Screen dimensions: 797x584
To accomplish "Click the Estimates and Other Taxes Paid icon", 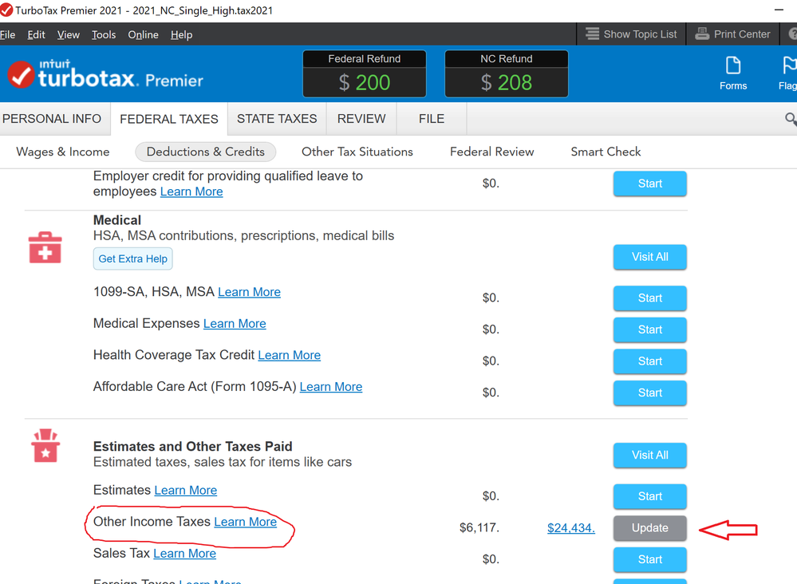I will [45, 445].
